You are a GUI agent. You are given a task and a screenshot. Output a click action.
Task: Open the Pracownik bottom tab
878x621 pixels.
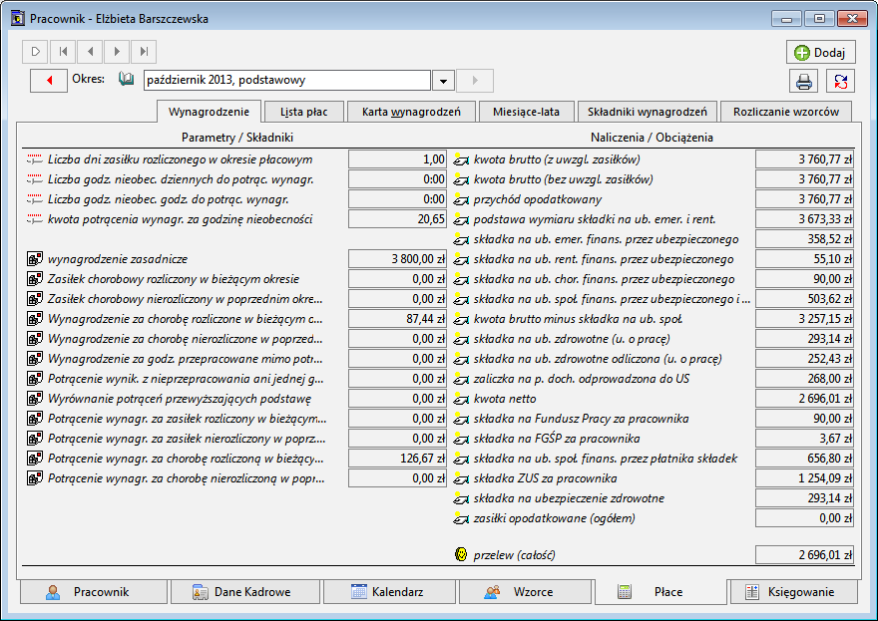pyautogui.click(x=94, y=592)
